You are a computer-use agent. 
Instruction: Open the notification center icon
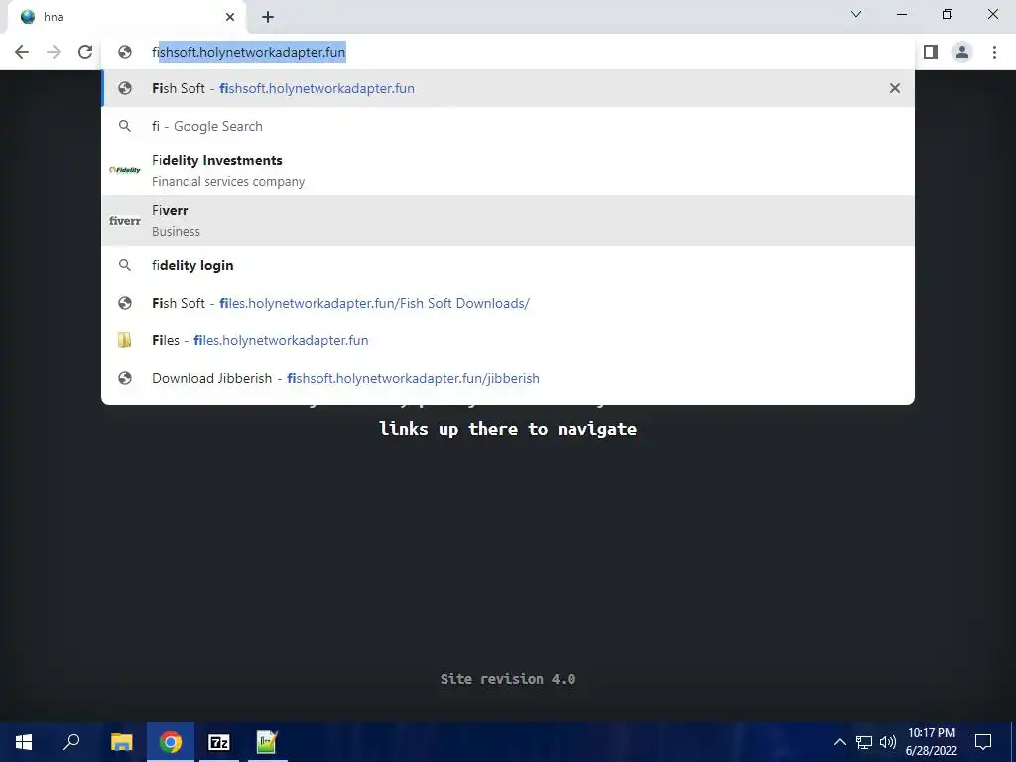tap(983, 742)
